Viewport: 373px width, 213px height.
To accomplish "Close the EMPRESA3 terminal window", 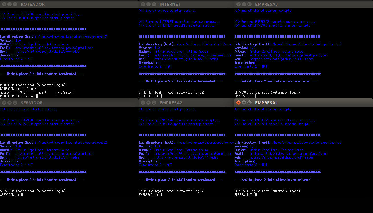I will point(238,4).
